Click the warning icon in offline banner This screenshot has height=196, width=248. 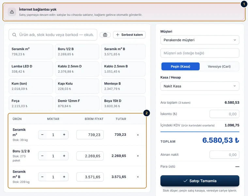(12, 12)
